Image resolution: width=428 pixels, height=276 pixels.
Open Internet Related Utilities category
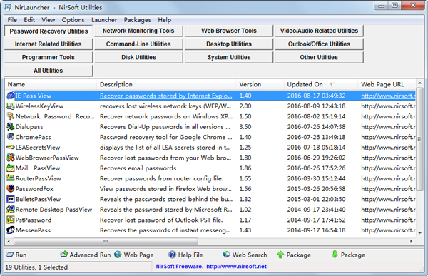click(x=49, y=44)
